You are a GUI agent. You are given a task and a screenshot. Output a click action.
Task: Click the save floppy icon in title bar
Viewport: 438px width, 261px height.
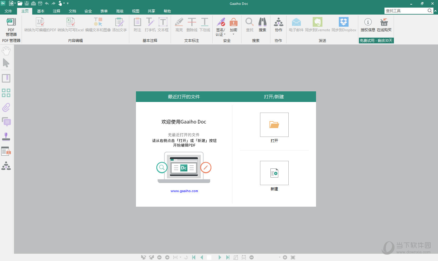(27, 3)
